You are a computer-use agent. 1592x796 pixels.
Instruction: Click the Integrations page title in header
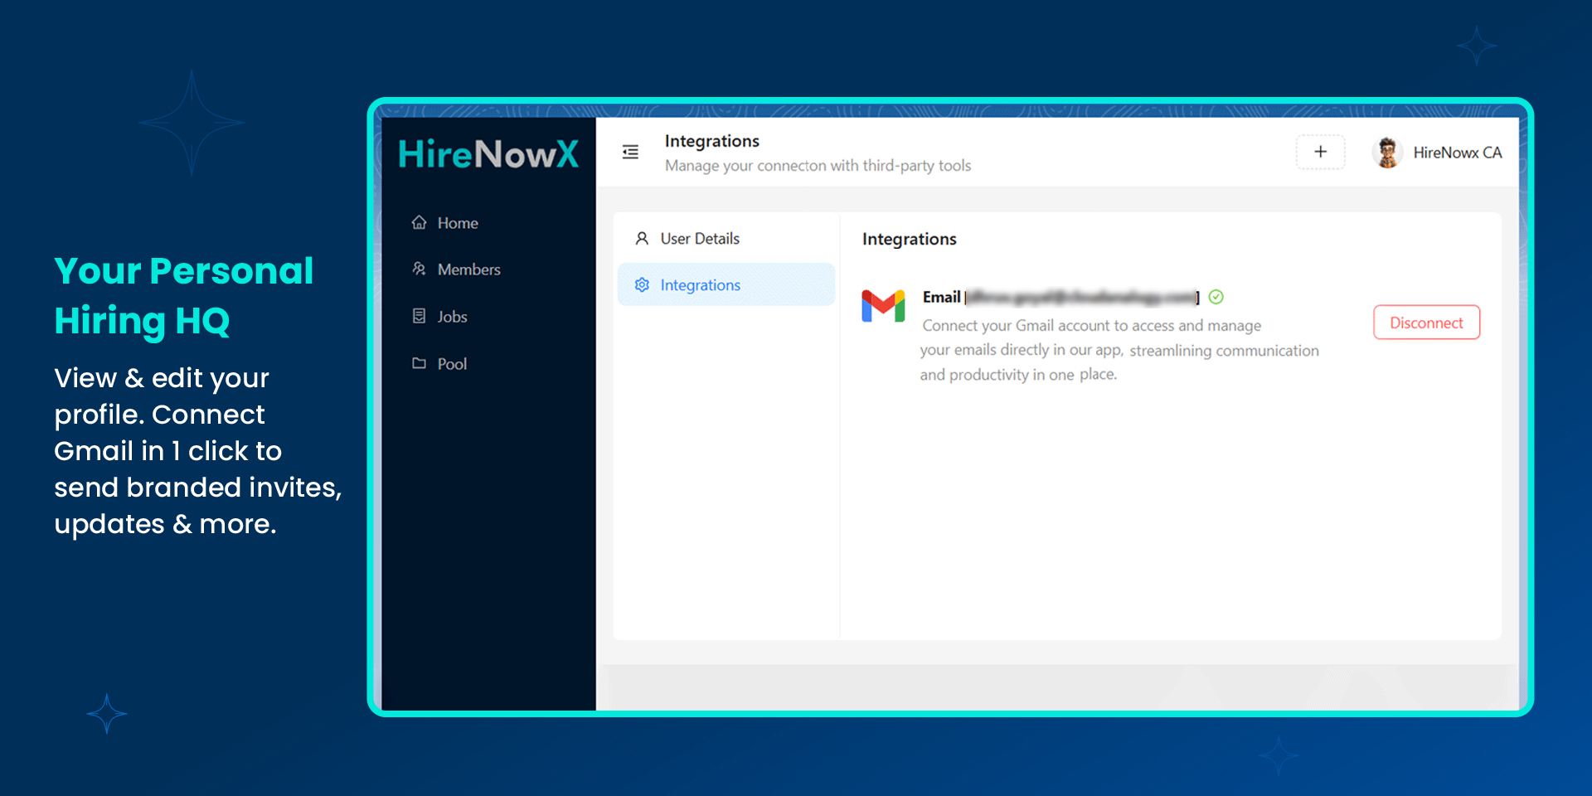[x=711, y=141]
